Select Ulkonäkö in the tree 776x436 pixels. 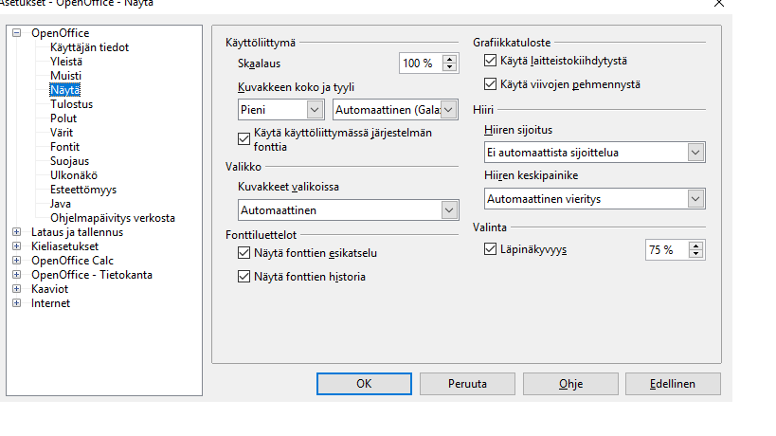coord(74,175)
